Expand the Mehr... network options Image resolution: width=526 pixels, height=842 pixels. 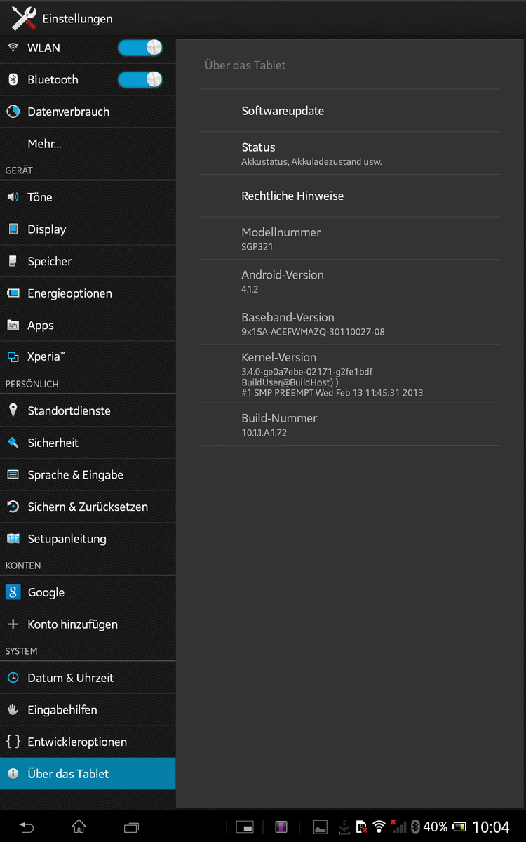45,144
